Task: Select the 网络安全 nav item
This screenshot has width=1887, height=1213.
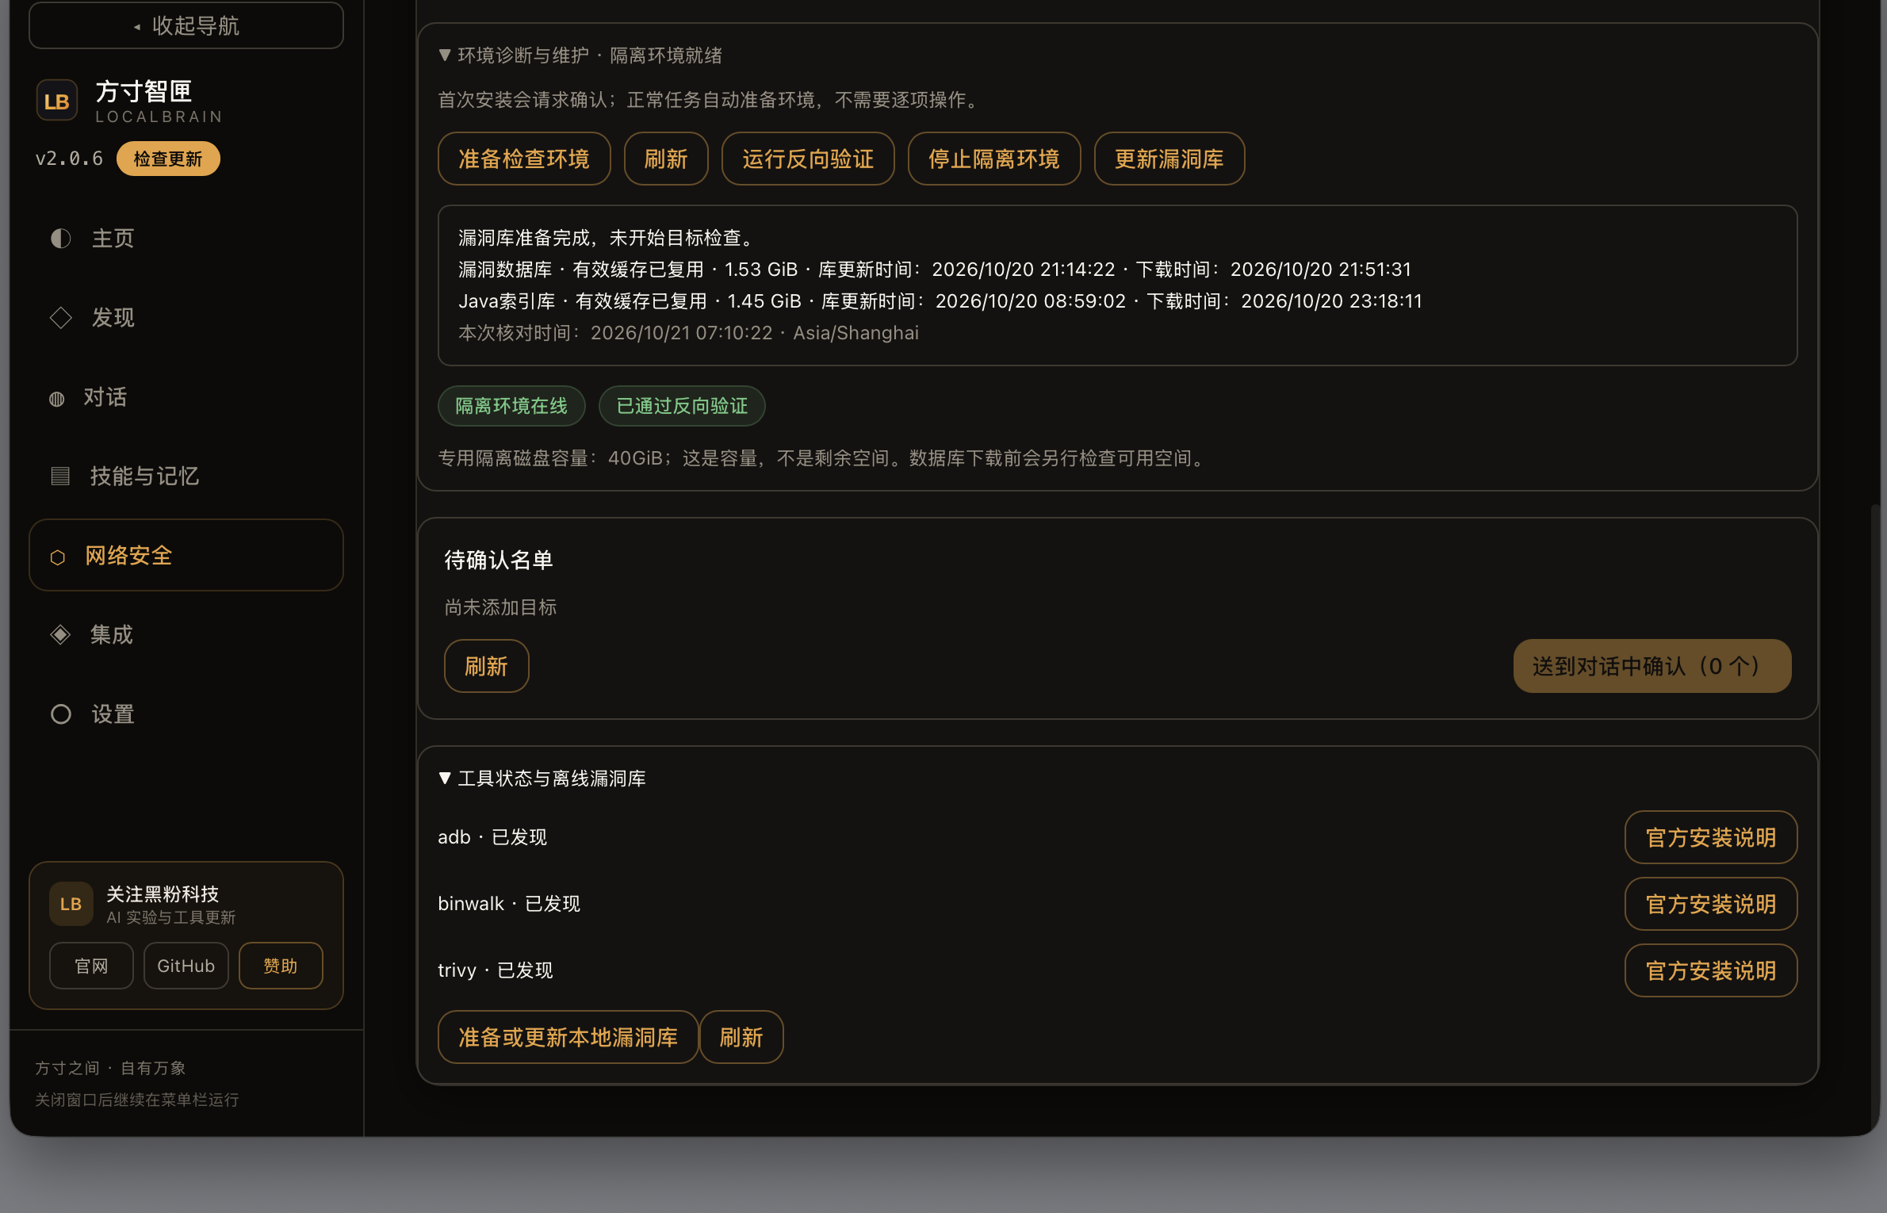Action: pos(186,555)
